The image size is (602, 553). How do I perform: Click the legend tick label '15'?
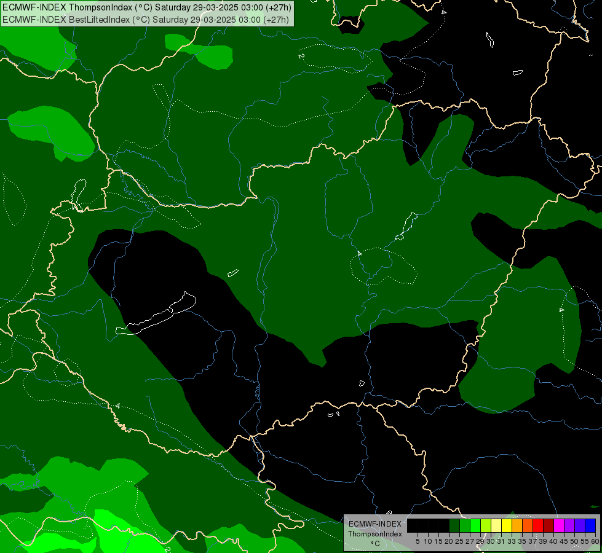(x=438, y=541)
